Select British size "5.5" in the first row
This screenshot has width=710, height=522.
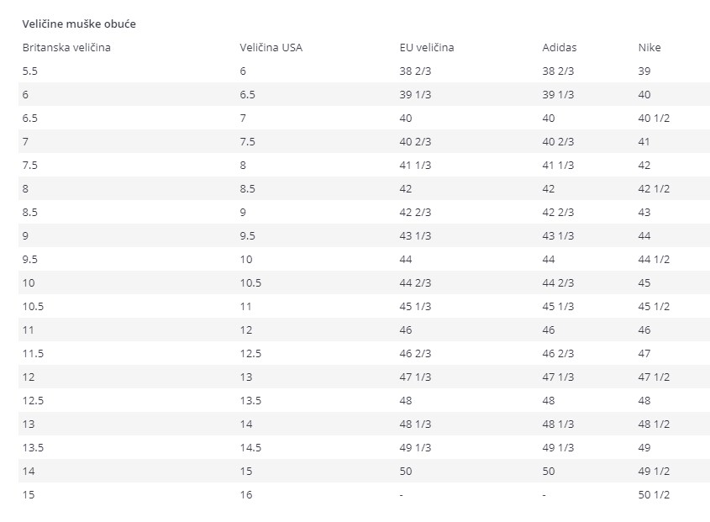pyautogui.click(x=30, y=71)
